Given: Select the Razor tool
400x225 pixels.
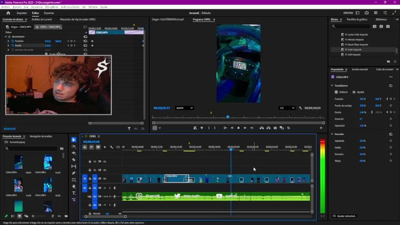Looking at the screenshot, I should click(74, 160).
